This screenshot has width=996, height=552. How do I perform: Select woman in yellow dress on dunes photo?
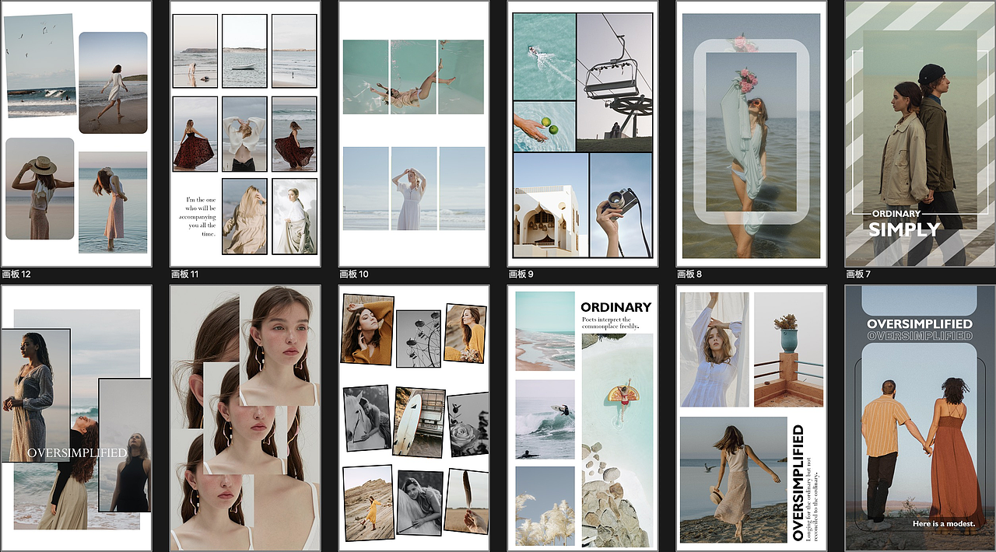coord(368,503)
